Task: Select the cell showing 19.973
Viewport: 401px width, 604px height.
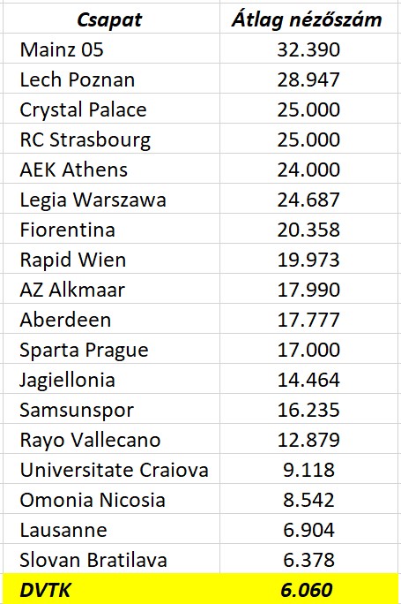Action: pyautogui.click(x=309, y=259)
